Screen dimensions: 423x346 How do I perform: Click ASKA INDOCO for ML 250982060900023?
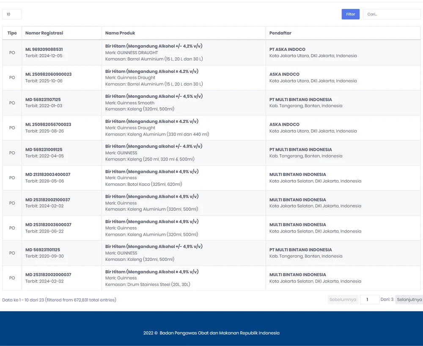pos(284,74)
